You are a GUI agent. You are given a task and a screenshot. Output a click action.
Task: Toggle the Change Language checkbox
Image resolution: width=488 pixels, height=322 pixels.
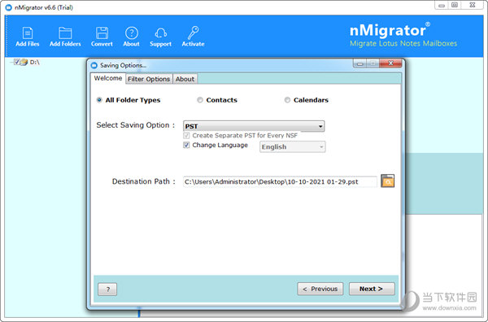click(x=186, y=145)
